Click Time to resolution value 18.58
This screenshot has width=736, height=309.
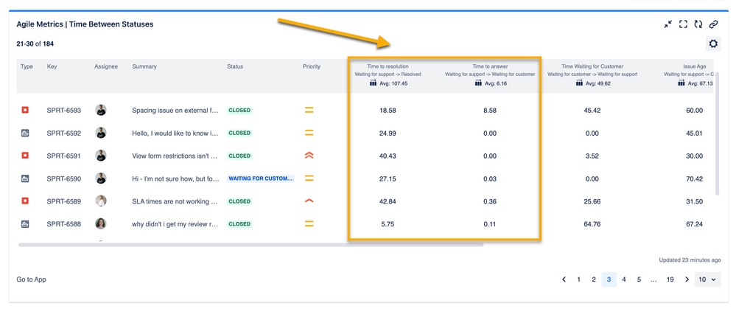[388, 111]
